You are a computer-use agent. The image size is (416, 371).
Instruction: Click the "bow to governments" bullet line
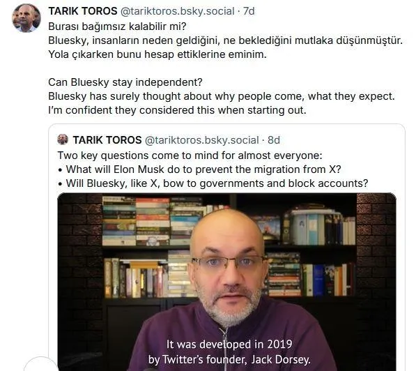pos(213,183)
